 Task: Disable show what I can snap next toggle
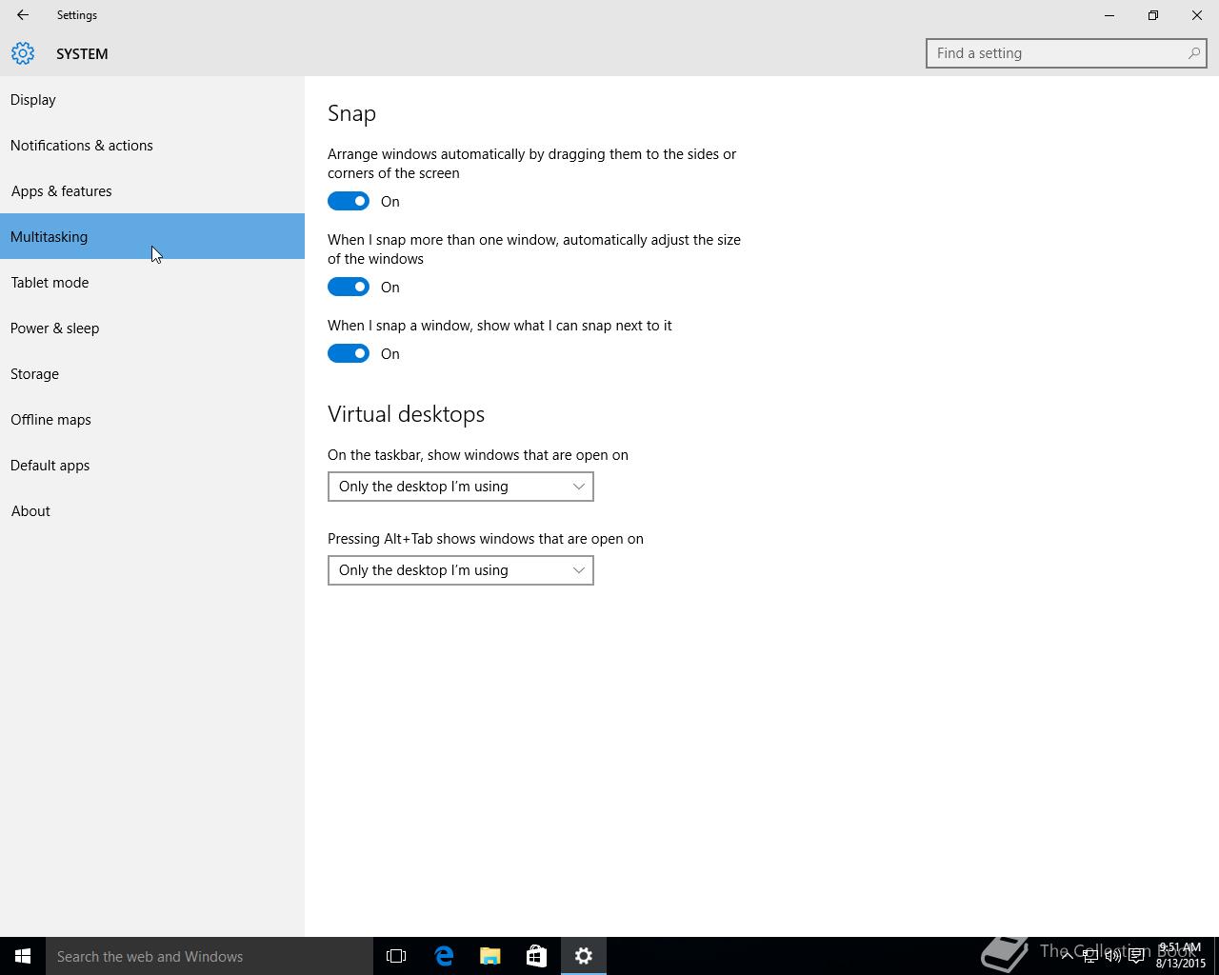(349, 353)
